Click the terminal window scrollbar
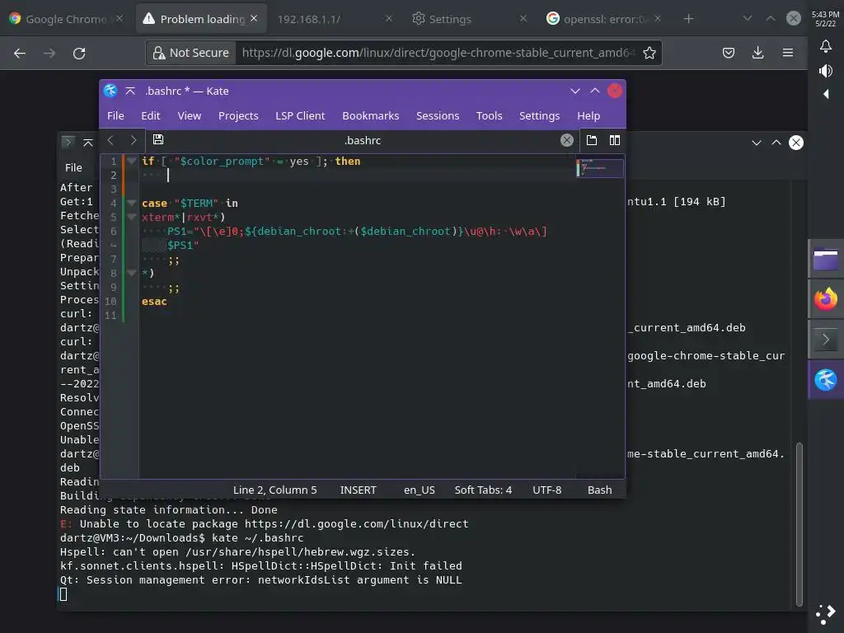The width and height of the screenshot is (844, 633). click(799, 525)
